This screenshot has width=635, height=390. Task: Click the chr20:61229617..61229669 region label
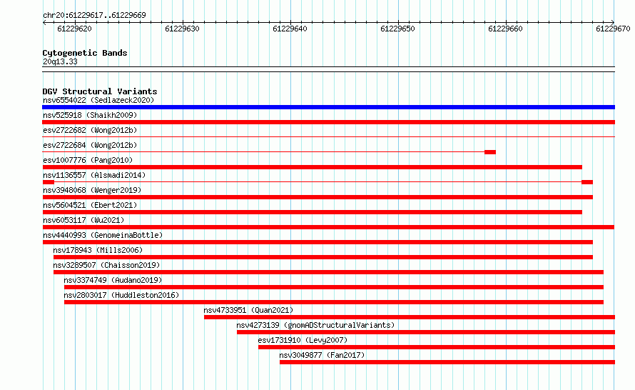coord(94,15)
